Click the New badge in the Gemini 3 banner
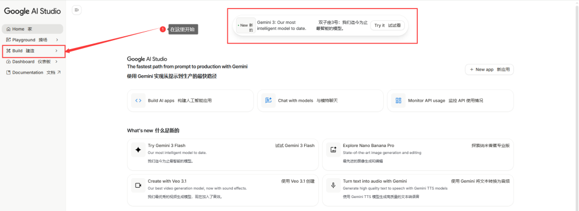 coord(246,25)
